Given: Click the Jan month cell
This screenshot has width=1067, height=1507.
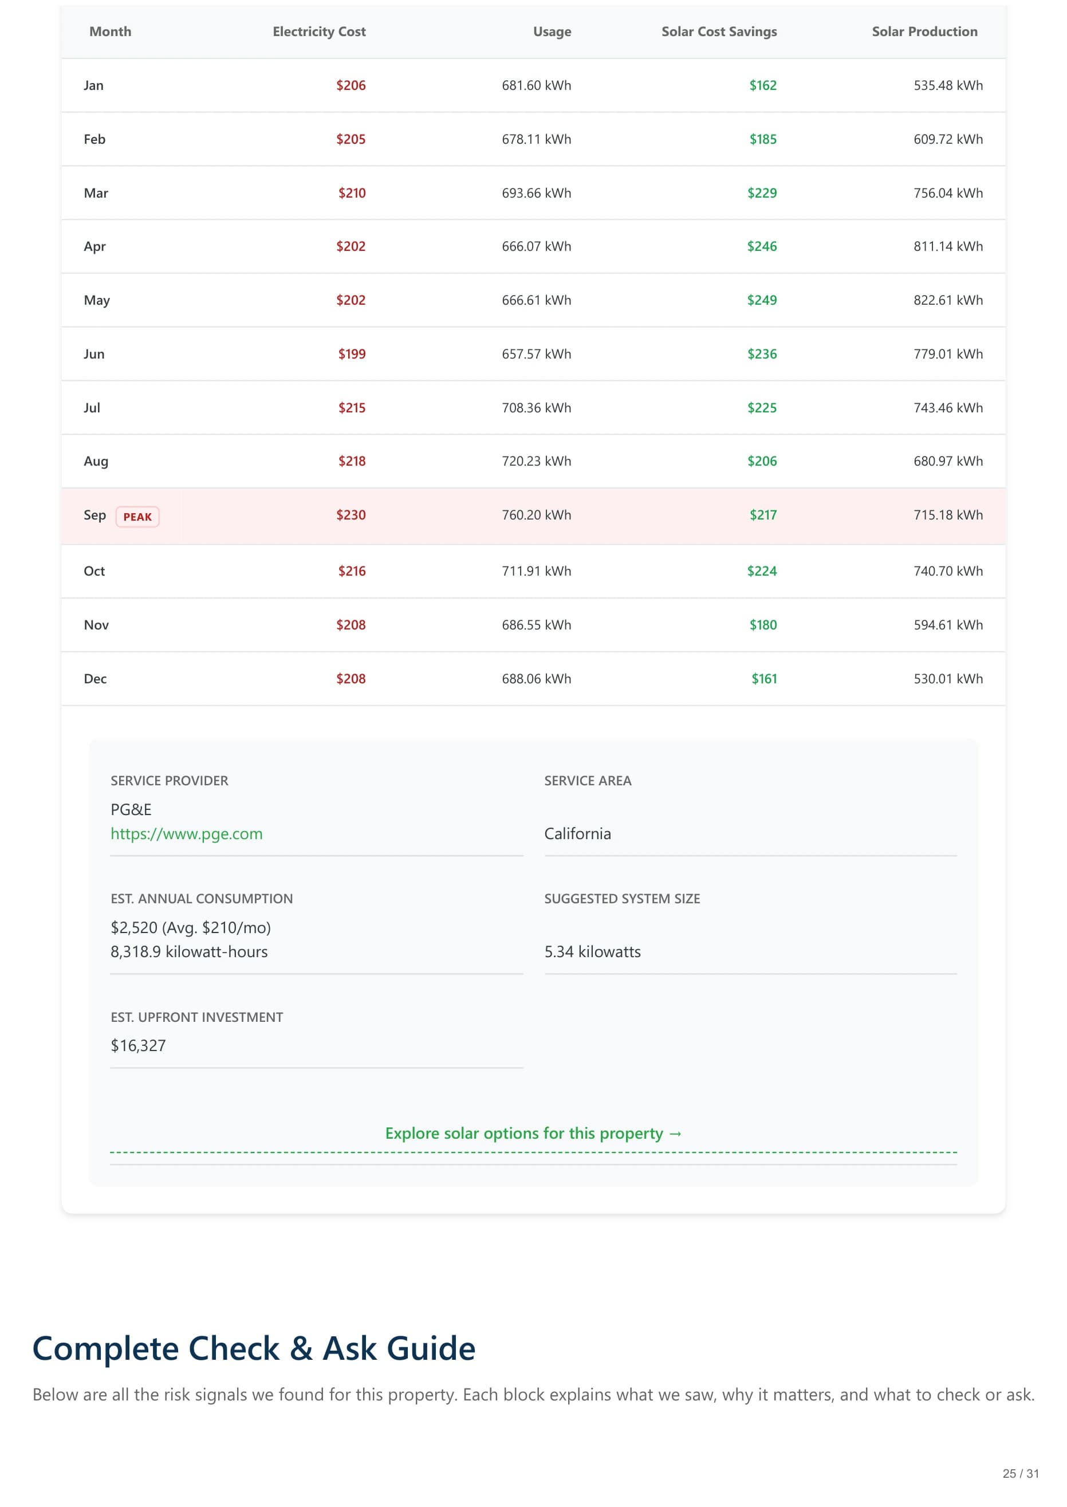Looking at the screenshot, I should coord(93,85).
